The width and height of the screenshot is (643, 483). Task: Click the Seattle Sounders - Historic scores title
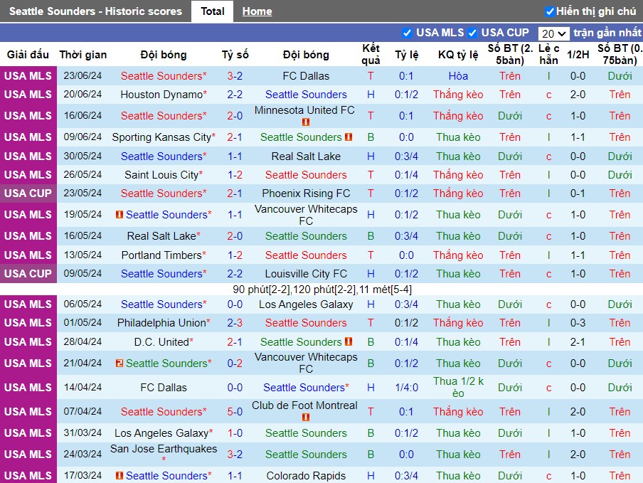coord(95,11)
